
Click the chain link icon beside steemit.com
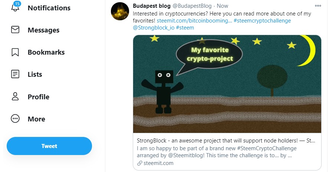pyautogui.click(x=139, y=163)
